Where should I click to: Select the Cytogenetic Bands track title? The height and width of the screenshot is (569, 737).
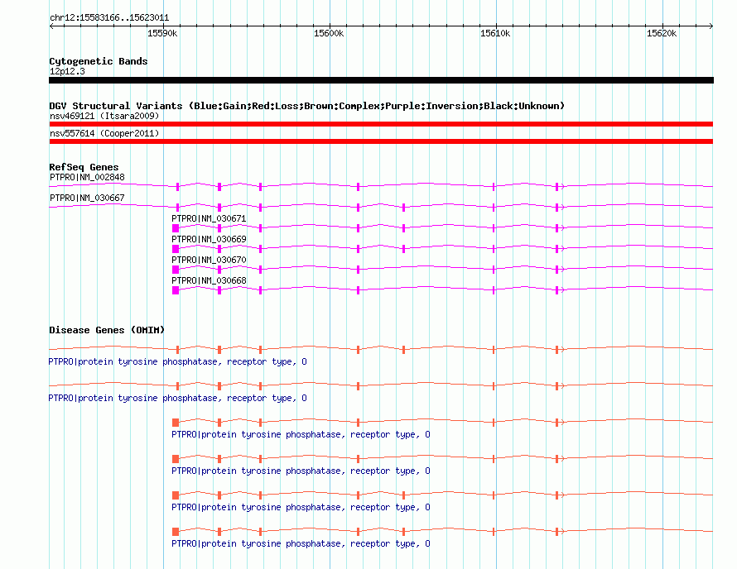[99, 61]
